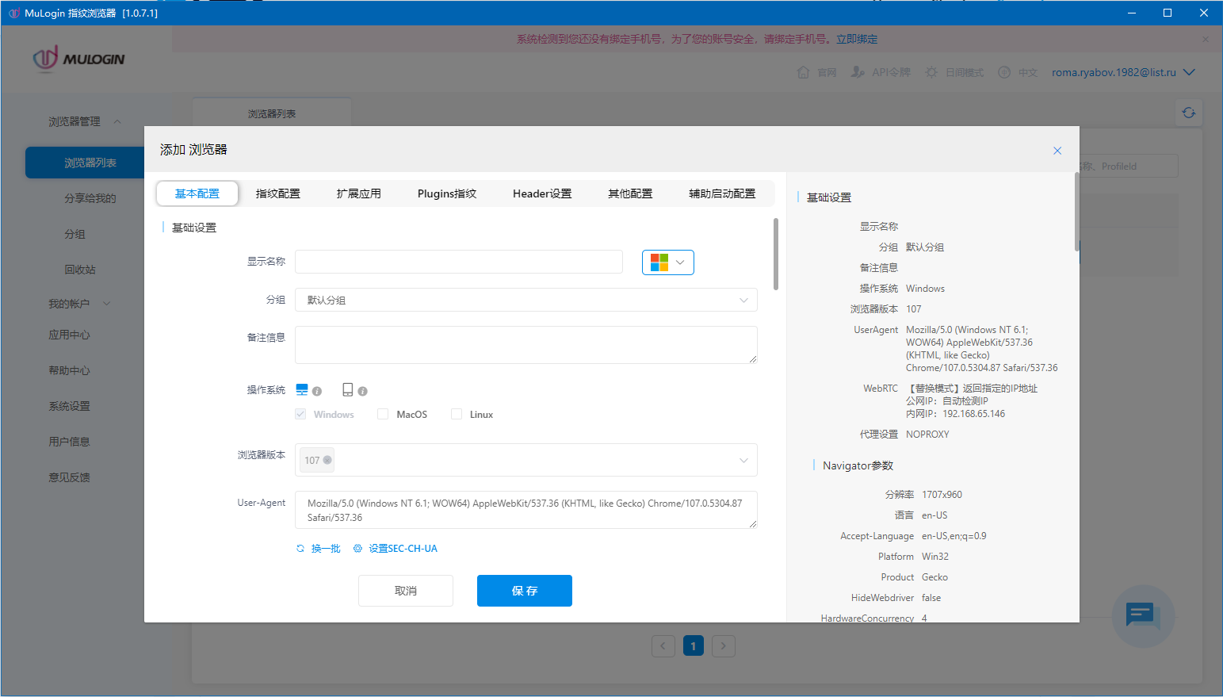Screen dimensions: 1223x697
Task: Dismiss the phone binding notice banner
Action: [x=1206, y=39]
